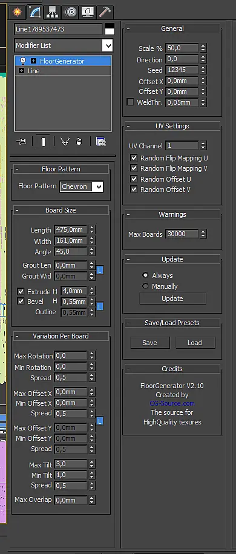Uncheck Random Offset U
The width and height of the screenshot is (236, 554).
[134, 179]
